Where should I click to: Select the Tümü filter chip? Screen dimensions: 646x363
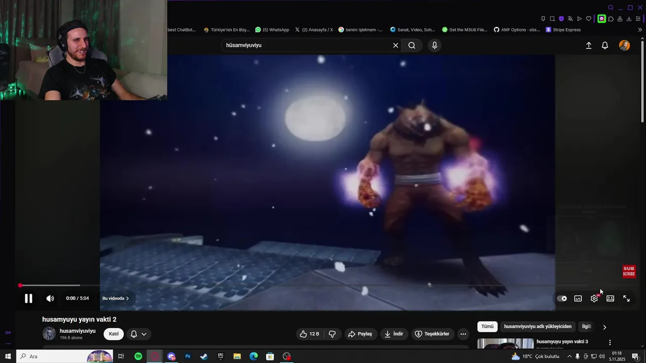pos(488,327)
